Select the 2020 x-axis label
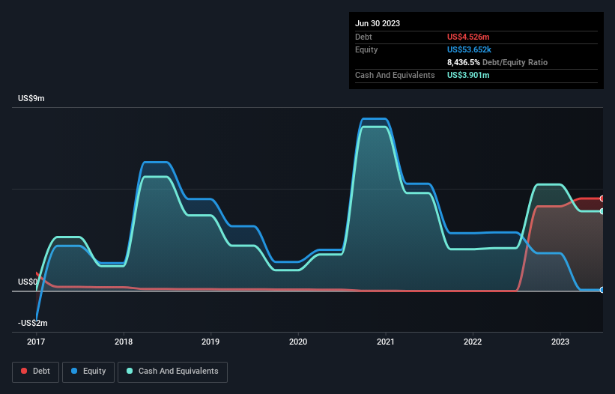This screenshot has height=394, width=615. click(x=298, y=342)
